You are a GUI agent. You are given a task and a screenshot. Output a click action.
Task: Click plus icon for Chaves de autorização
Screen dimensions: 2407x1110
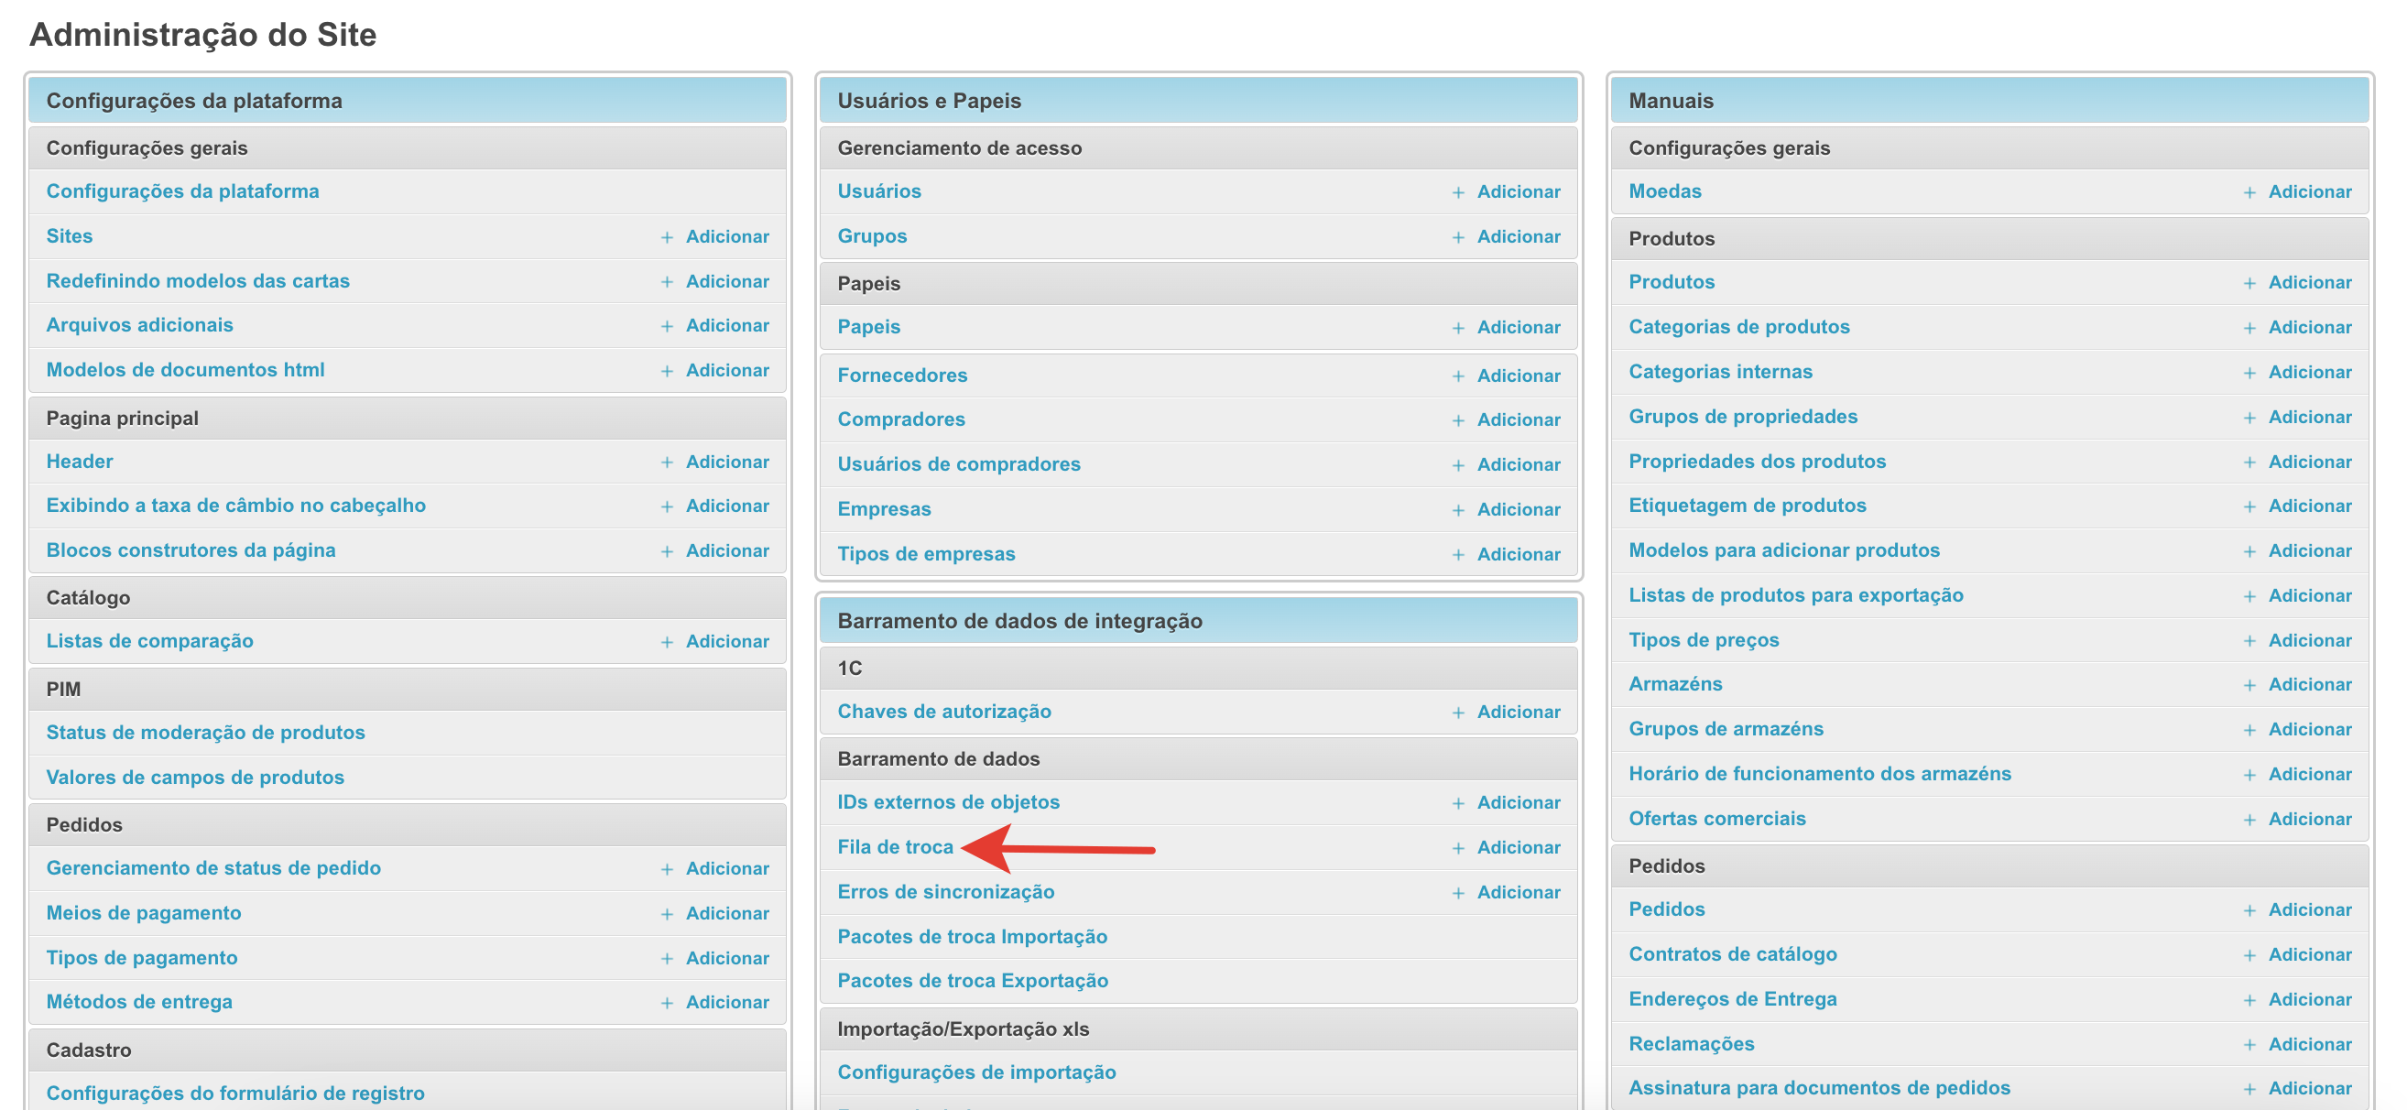pos(1457,713)
